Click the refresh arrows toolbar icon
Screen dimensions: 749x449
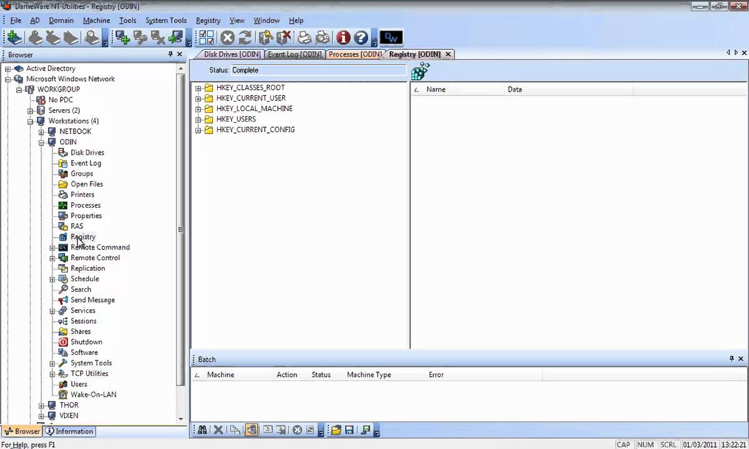point(245,38)
